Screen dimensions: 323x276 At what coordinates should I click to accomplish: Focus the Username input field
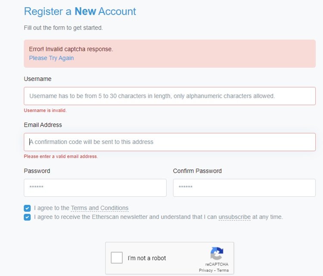170,96
